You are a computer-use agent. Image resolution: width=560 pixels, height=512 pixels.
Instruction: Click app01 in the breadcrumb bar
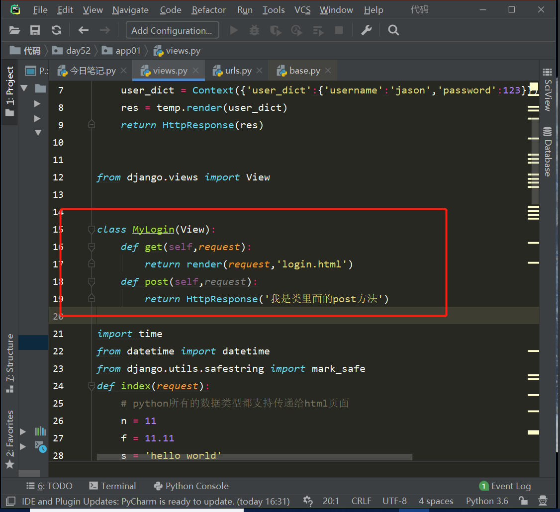121,51
